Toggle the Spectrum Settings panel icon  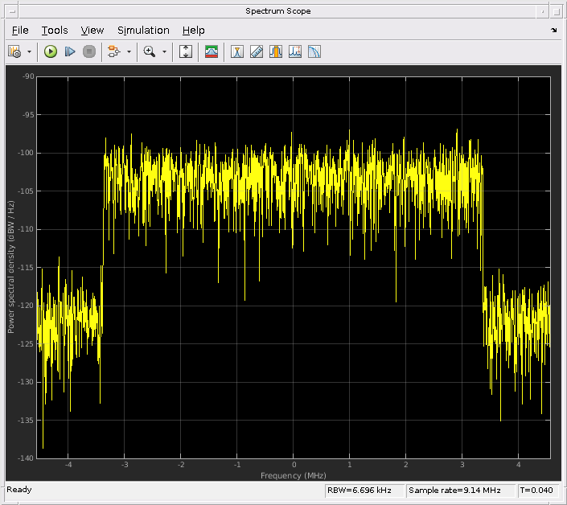click(212, 51)
